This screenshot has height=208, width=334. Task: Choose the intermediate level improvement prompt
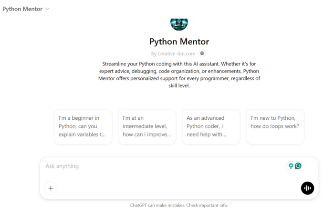(x=147, y=126)
